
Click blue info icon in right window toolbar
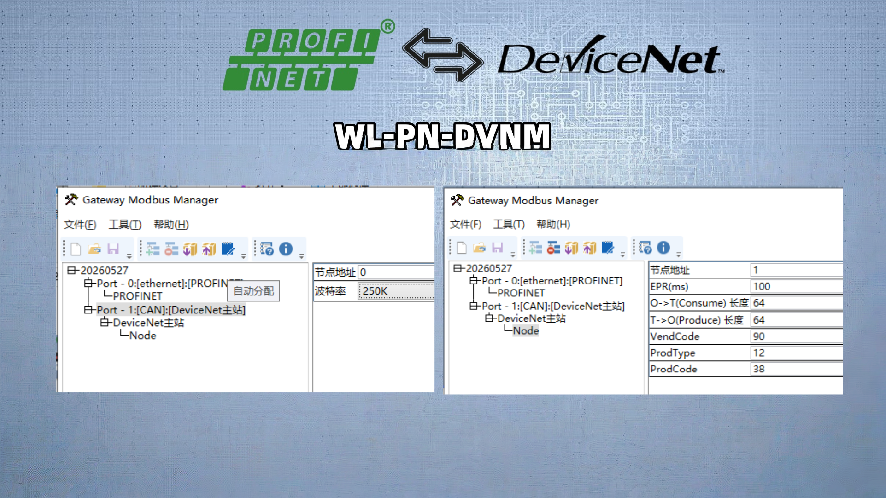tap(663, 248)
